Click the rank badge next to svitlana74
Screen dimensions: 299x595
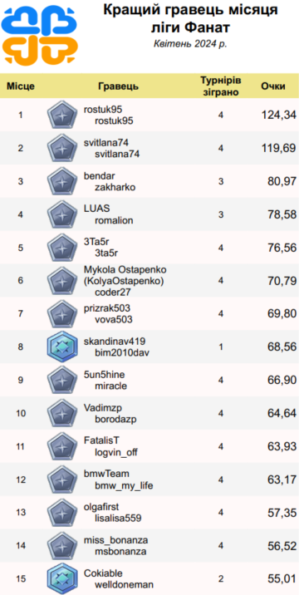(x=61, y=148)
